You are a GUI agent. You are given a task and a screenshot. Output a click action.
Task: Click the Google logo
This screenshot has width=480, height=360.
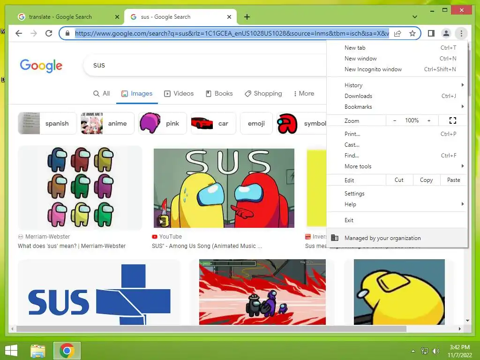(41, 66)
